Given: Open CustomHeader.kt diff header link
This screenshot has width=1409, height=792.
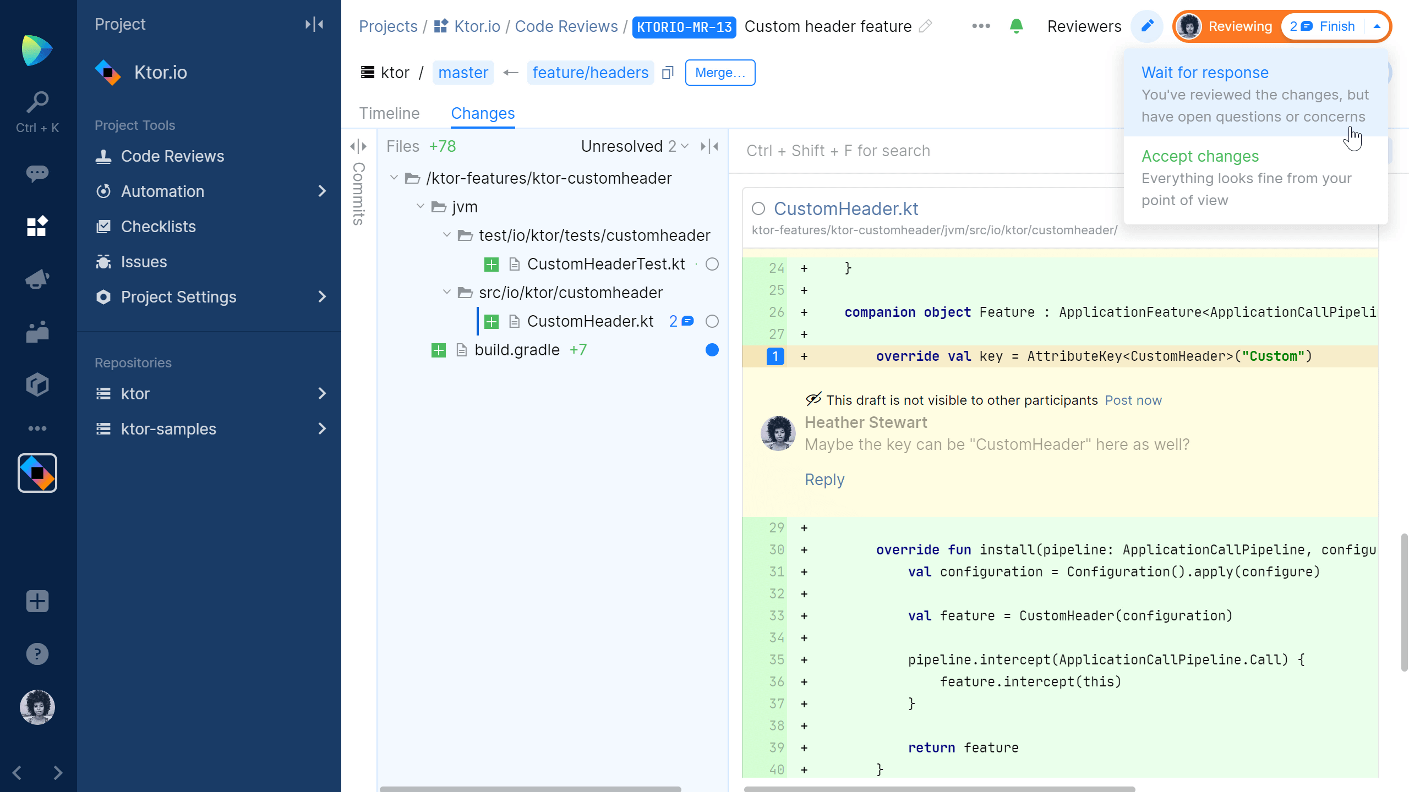Looking at the screenshot, I should click(x=846, y=209).
